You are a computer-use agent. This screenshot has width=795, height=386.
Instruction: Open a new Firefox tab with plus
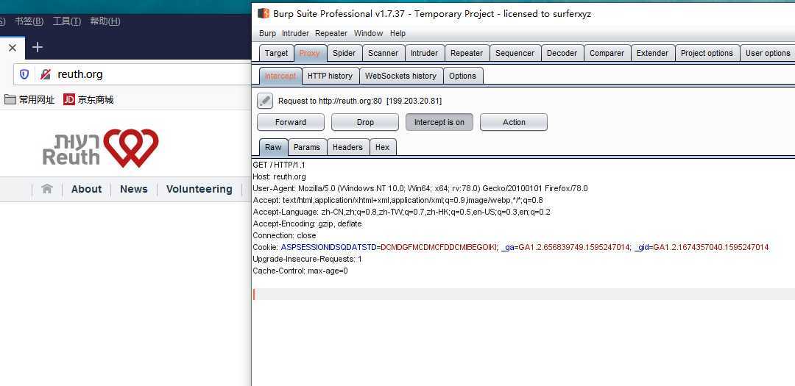pyautogui.click(x=38, y=47)
